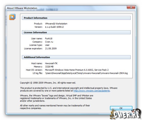Click the license type value User
The height and width of the screenshot is (120, 142).
coord(47,45)
